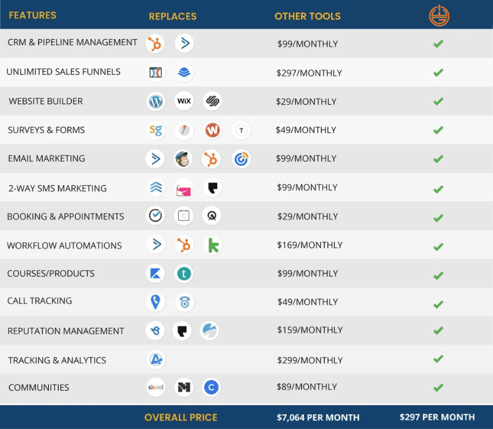Click the $7,064 PER MONTH total
493x429 pixels.
coord(318,417)
